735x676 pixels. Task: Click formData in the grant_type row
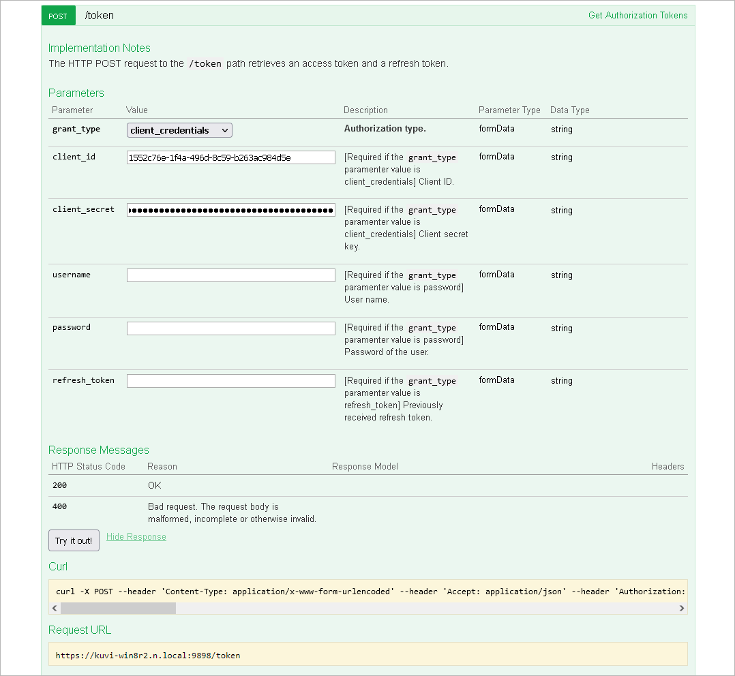click(x=496, y=128)
